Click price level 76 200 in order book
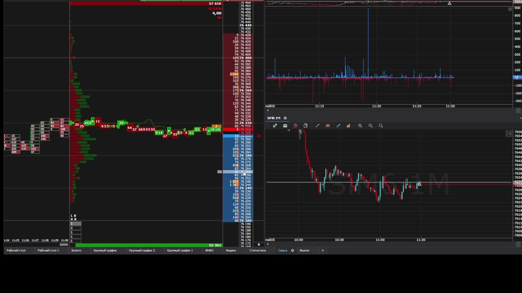Viewport: 522px width, 293px height. (x=246, y=221)
